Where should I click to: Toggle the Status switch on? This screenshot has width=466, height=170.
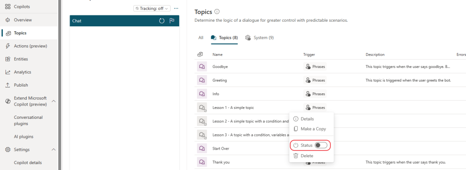[321, 146]
